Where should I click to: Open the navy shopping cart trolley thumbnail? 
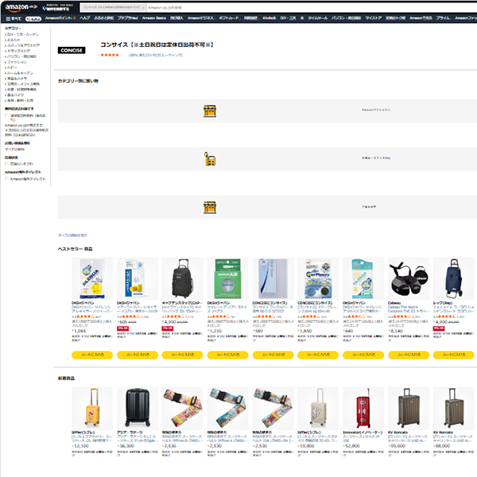pos(454,279)
